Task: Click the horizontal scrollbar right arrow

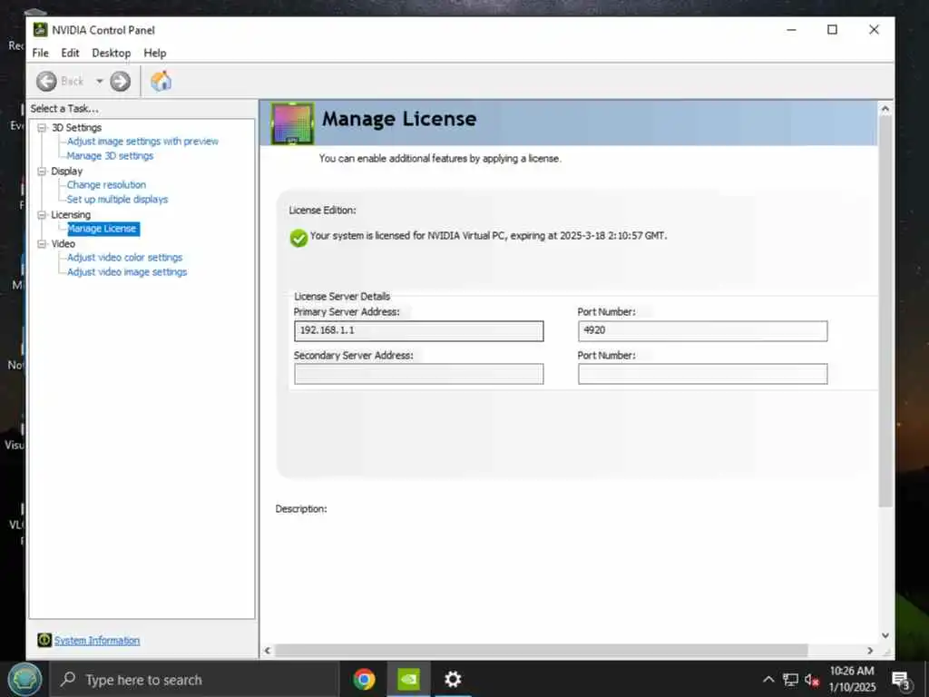Action: pos(870,650)
